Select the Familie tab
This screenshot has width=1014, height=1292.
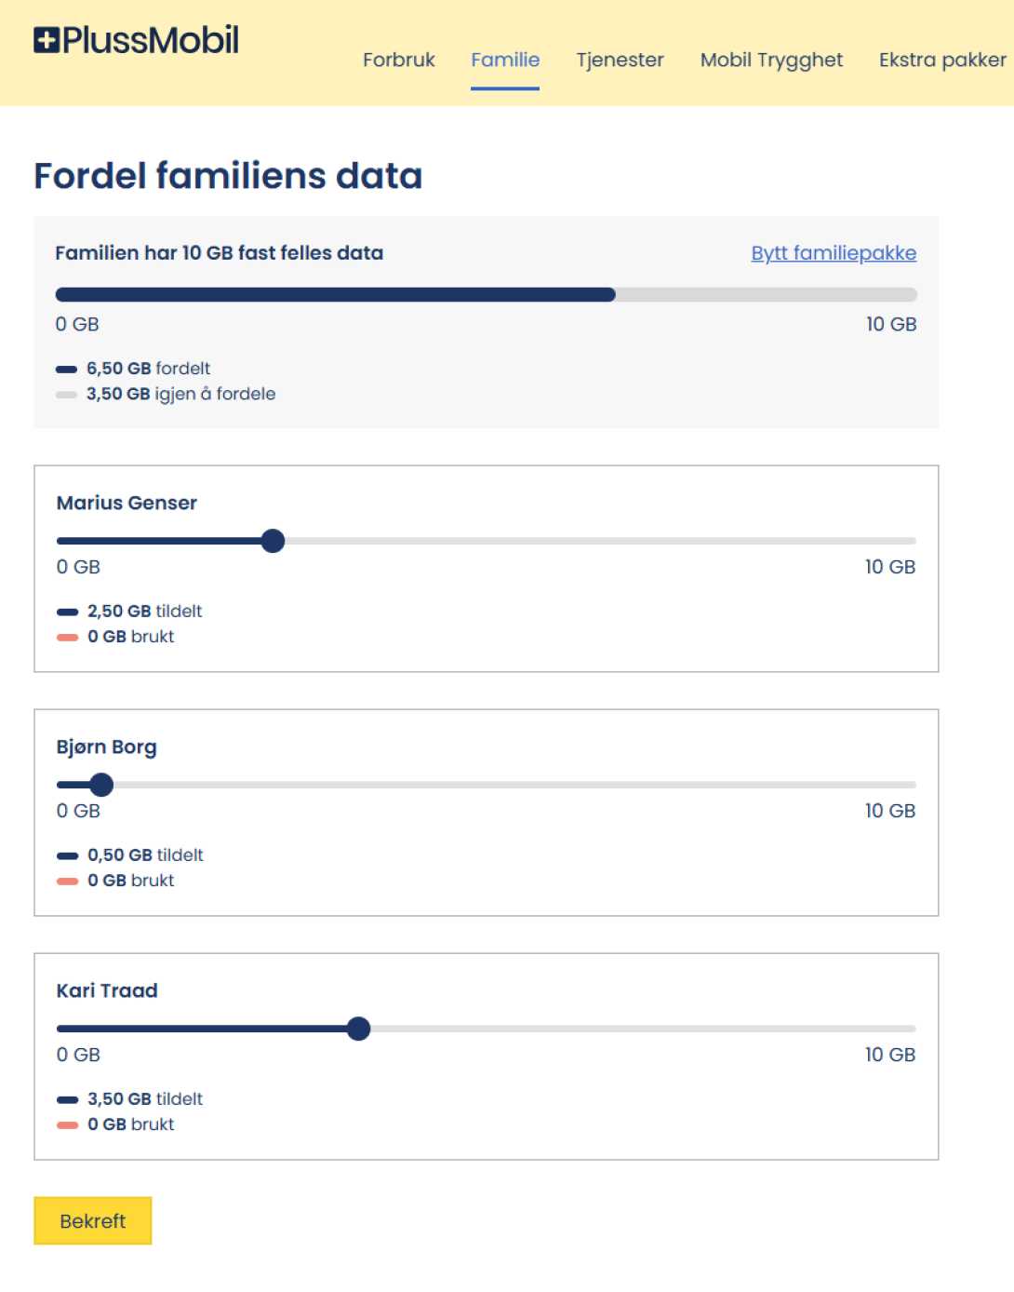click(x=505, y=60)
